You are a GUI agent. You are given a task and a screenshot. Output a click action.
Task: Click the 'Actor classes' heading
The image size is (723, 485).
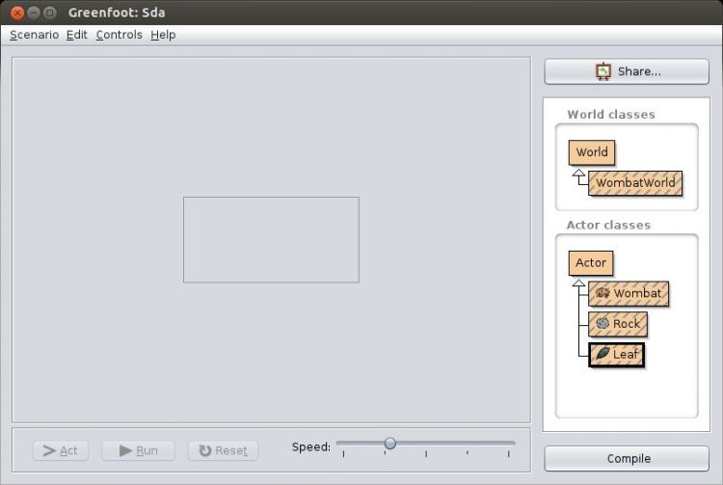pos(608,225)
